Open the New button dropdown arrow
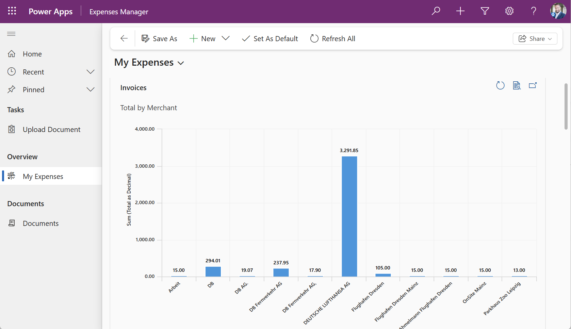This screenshot has height=329, width=571. click(226, 38)
